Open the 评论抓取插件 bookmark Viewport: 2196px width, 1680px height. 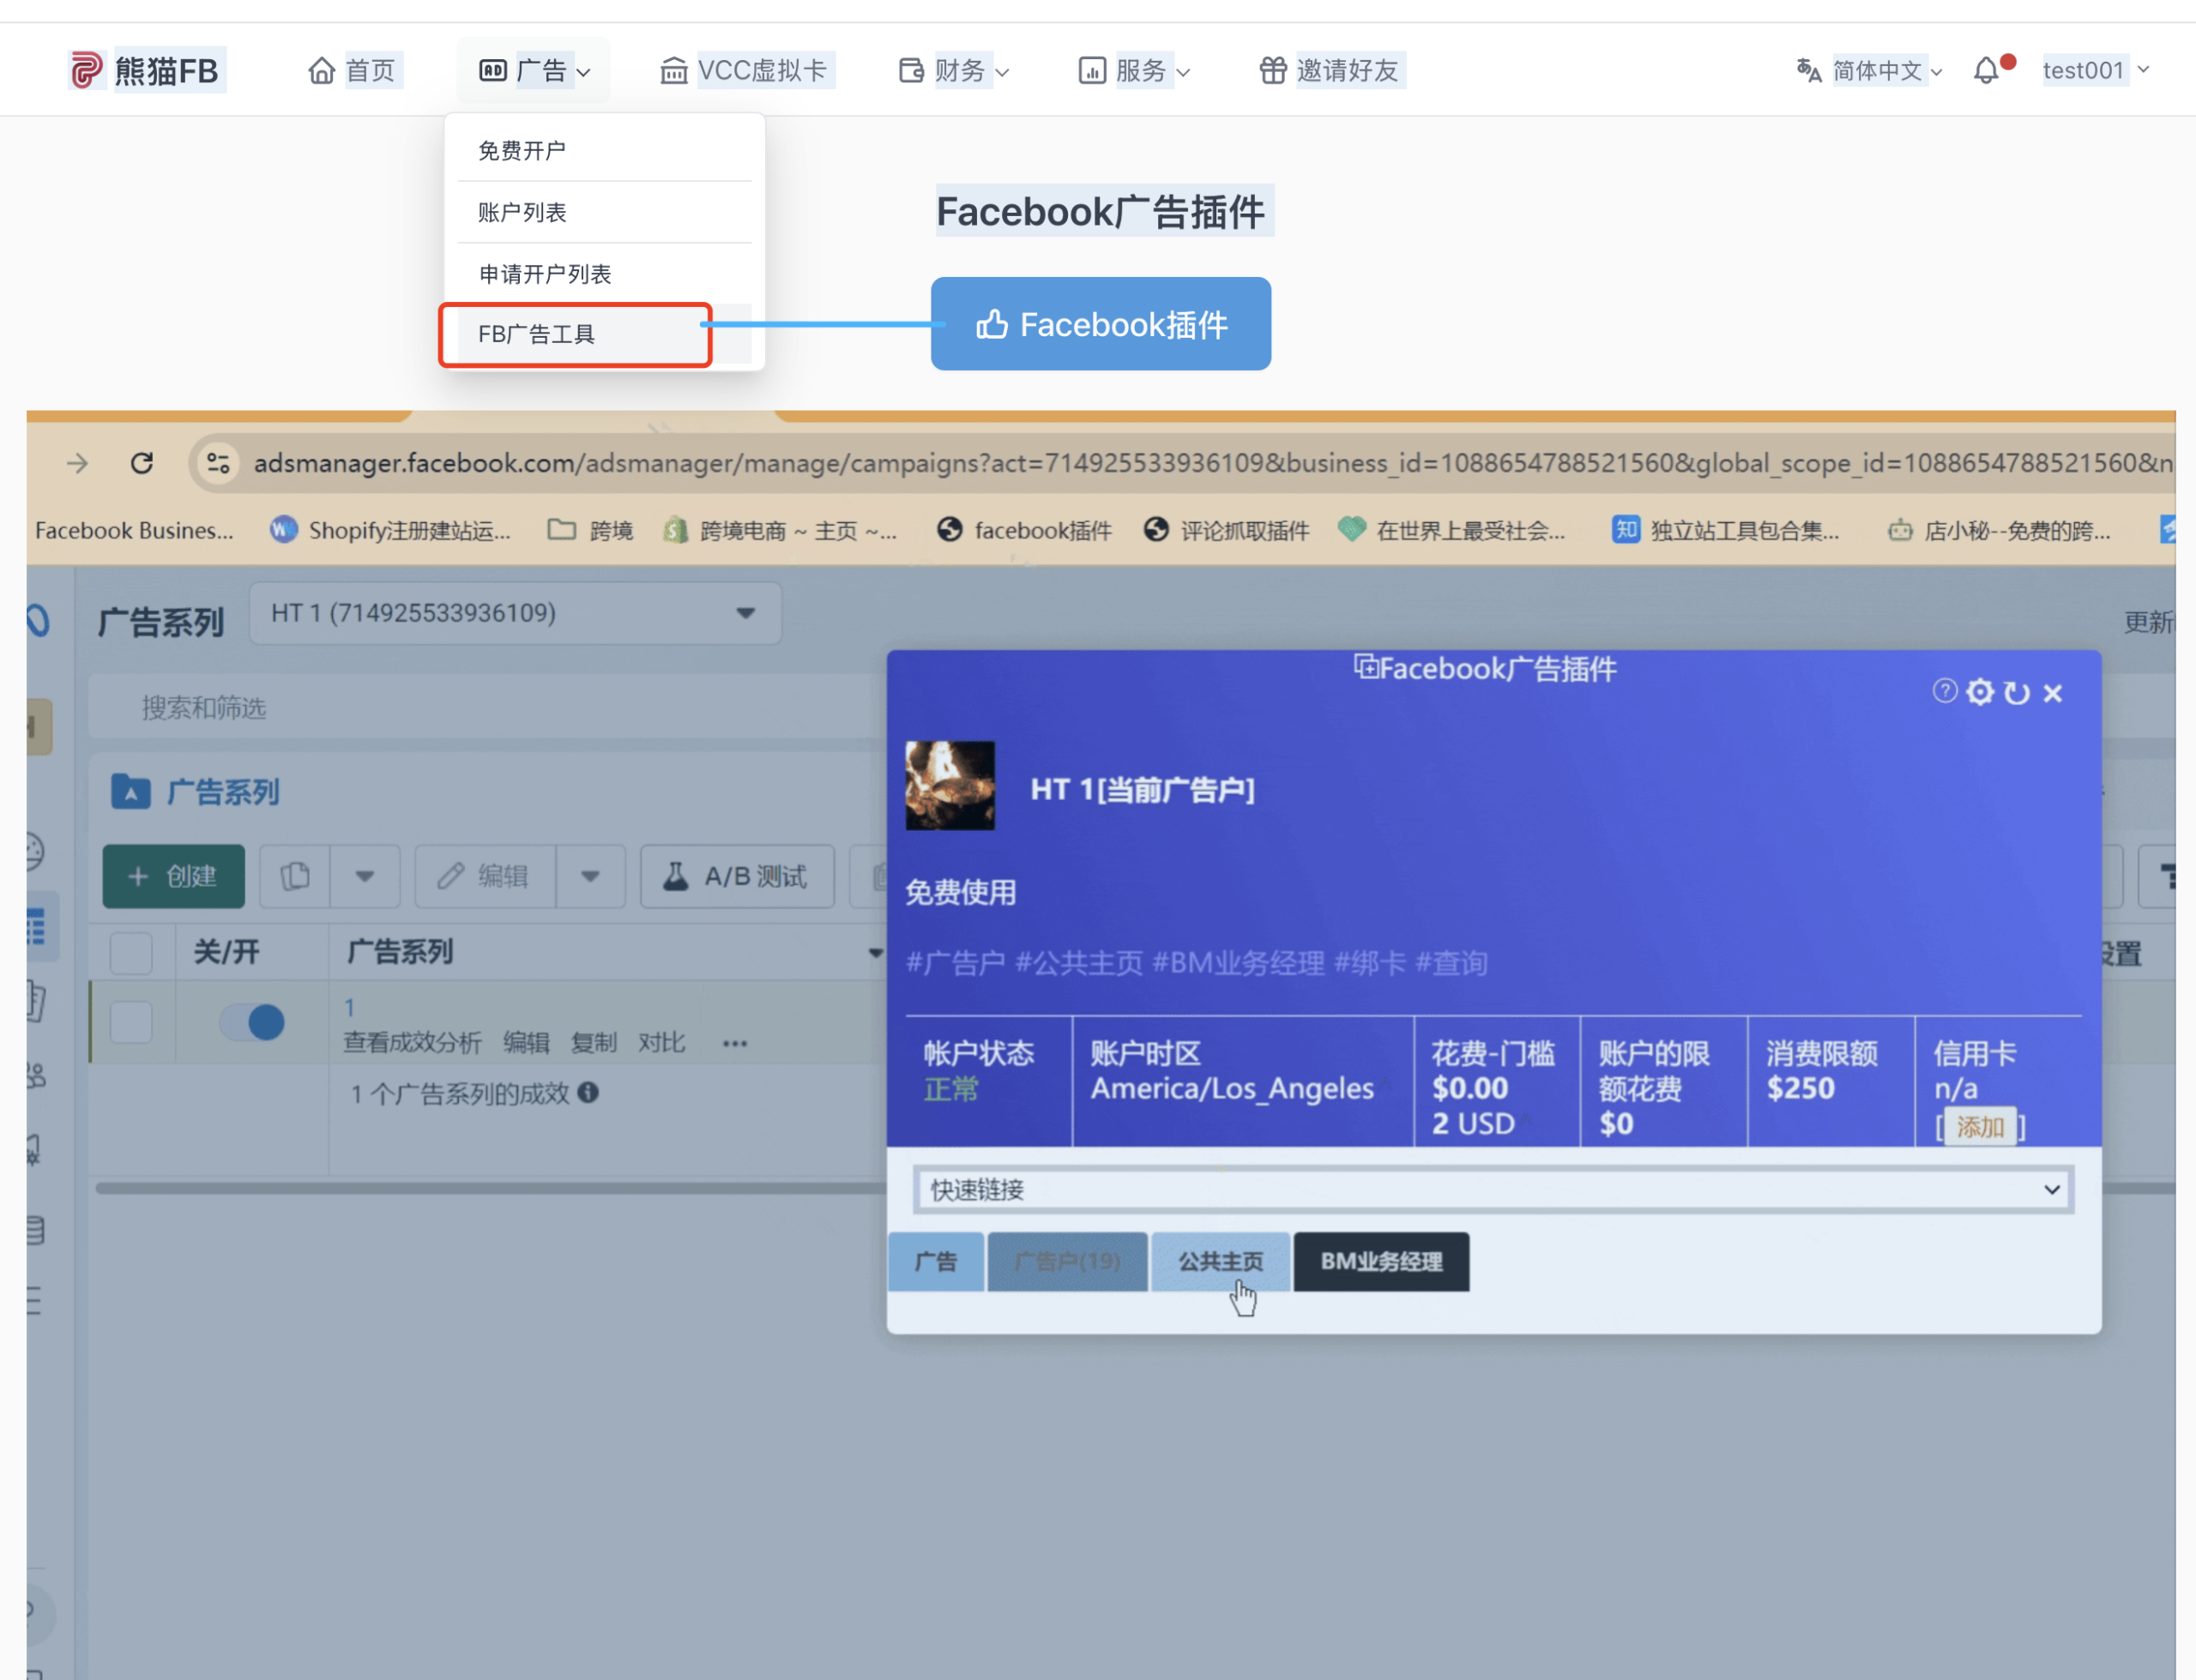[x=1226, y=530]
